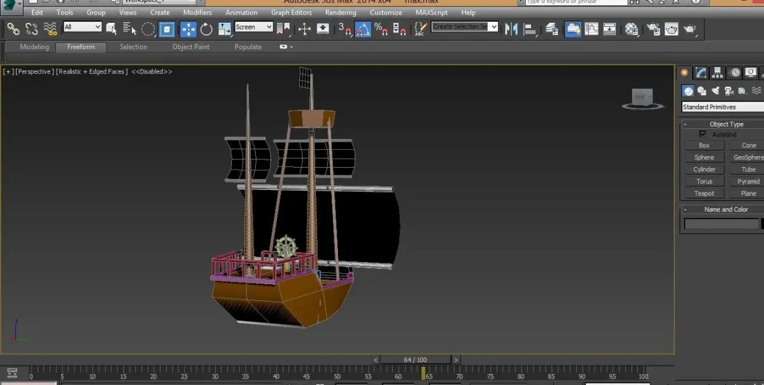Toggle Keyboard Shortcut Override
The width and height of the screenshot is (764, 385).
coord(323,29)
